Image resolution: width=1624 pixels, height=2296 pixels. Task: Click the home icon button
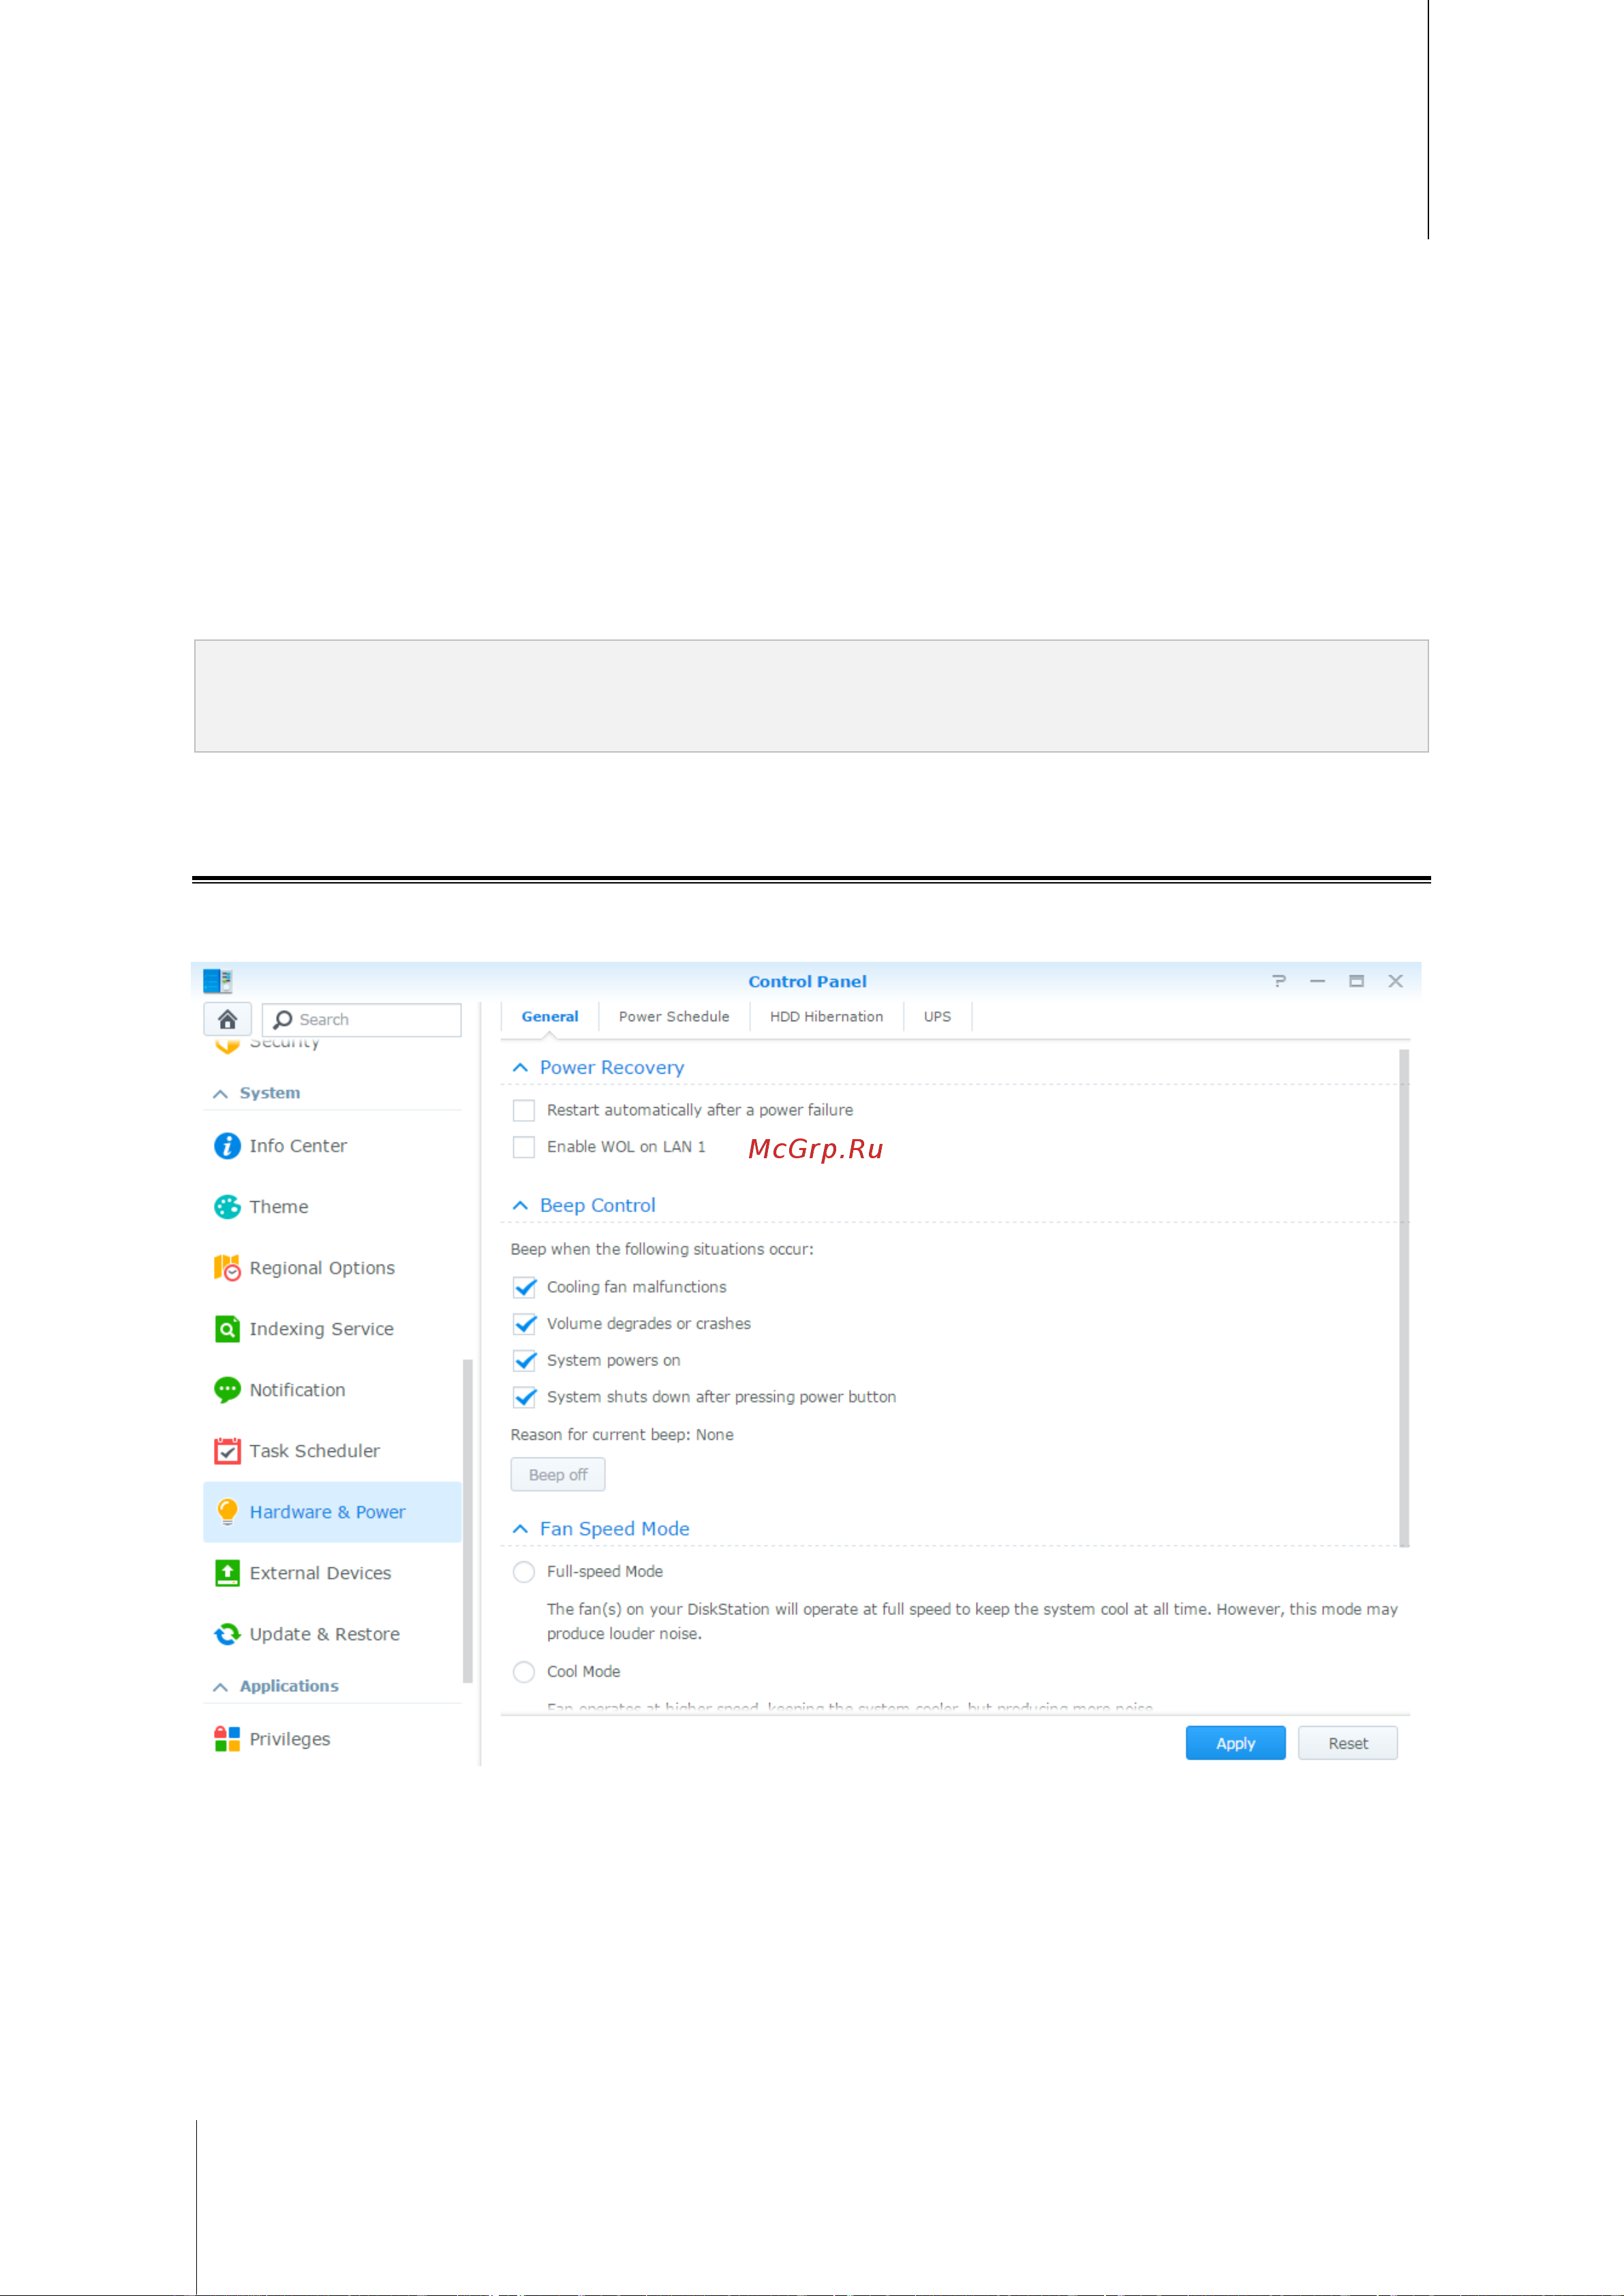(227, 1018)
